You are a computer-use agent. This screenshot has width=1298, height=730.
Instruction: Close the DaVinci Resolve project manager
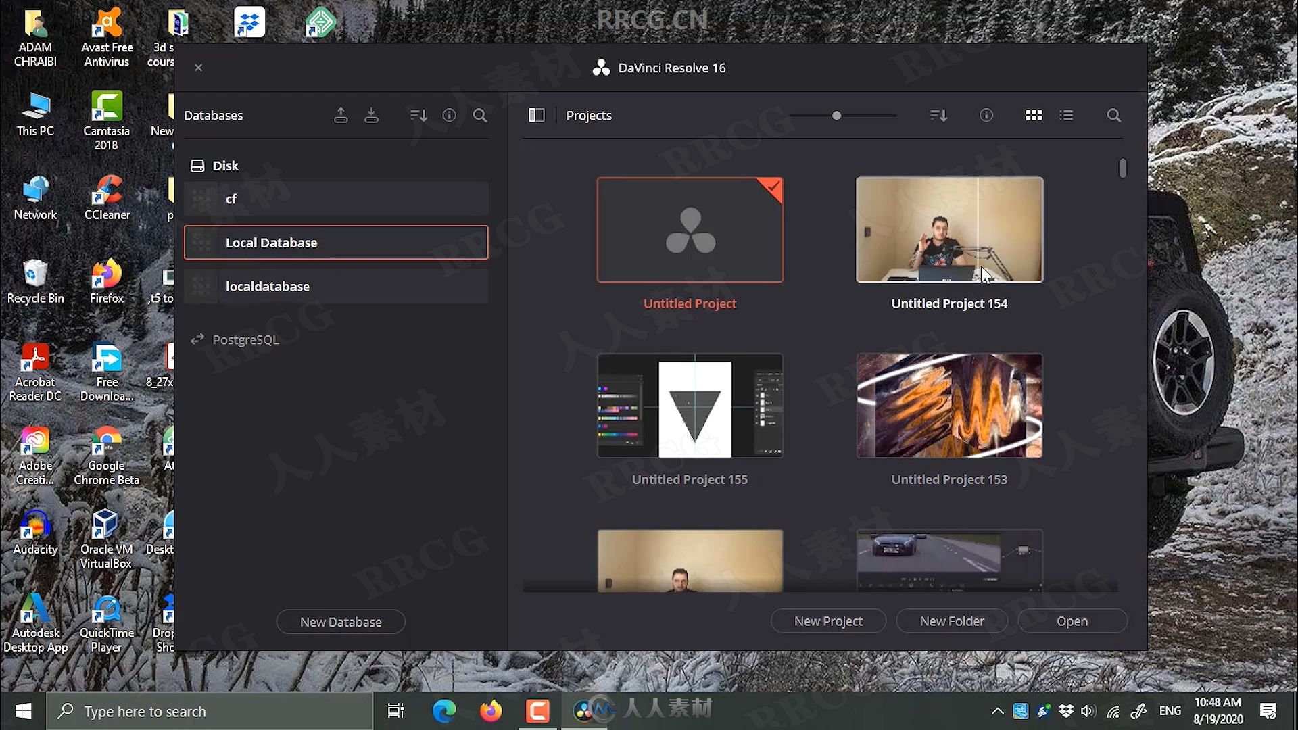[x=198, y=68]
